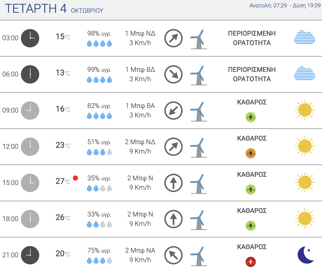
Task: Select the 27°C temperature reading
Action: click(x=63, y=181)
